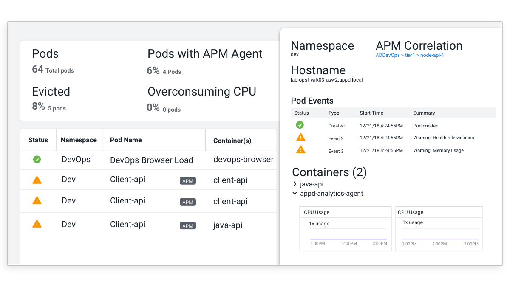Click the Pods with APM Agent heading
The image size is (510, 287).
click(x=205, y=54)
